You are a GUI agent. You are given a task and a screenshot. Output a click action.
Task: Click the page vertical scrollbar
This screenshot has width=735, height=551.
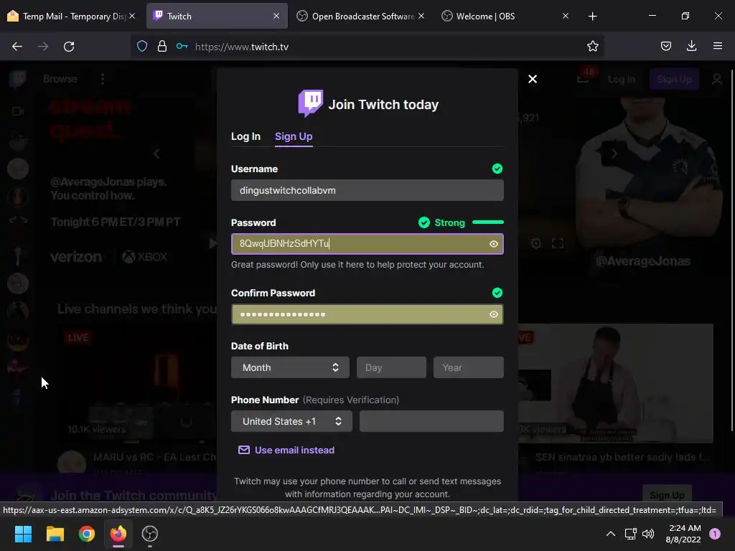tap(731, 250)
